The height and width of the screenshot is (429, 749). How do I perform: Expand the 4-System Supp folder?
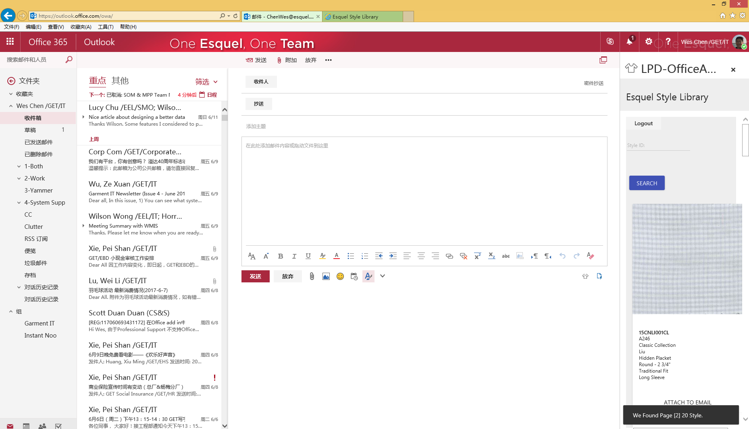pos(19,203)
